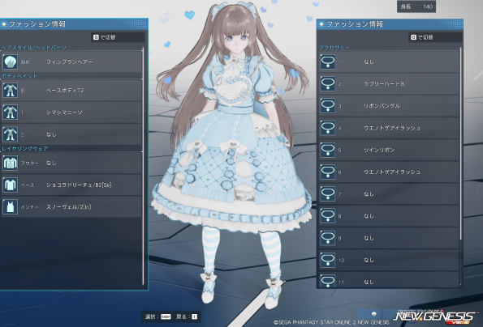Click accessory slot 8 necklace icon
The height and width of the screenshot is (327, 483).
328,216
